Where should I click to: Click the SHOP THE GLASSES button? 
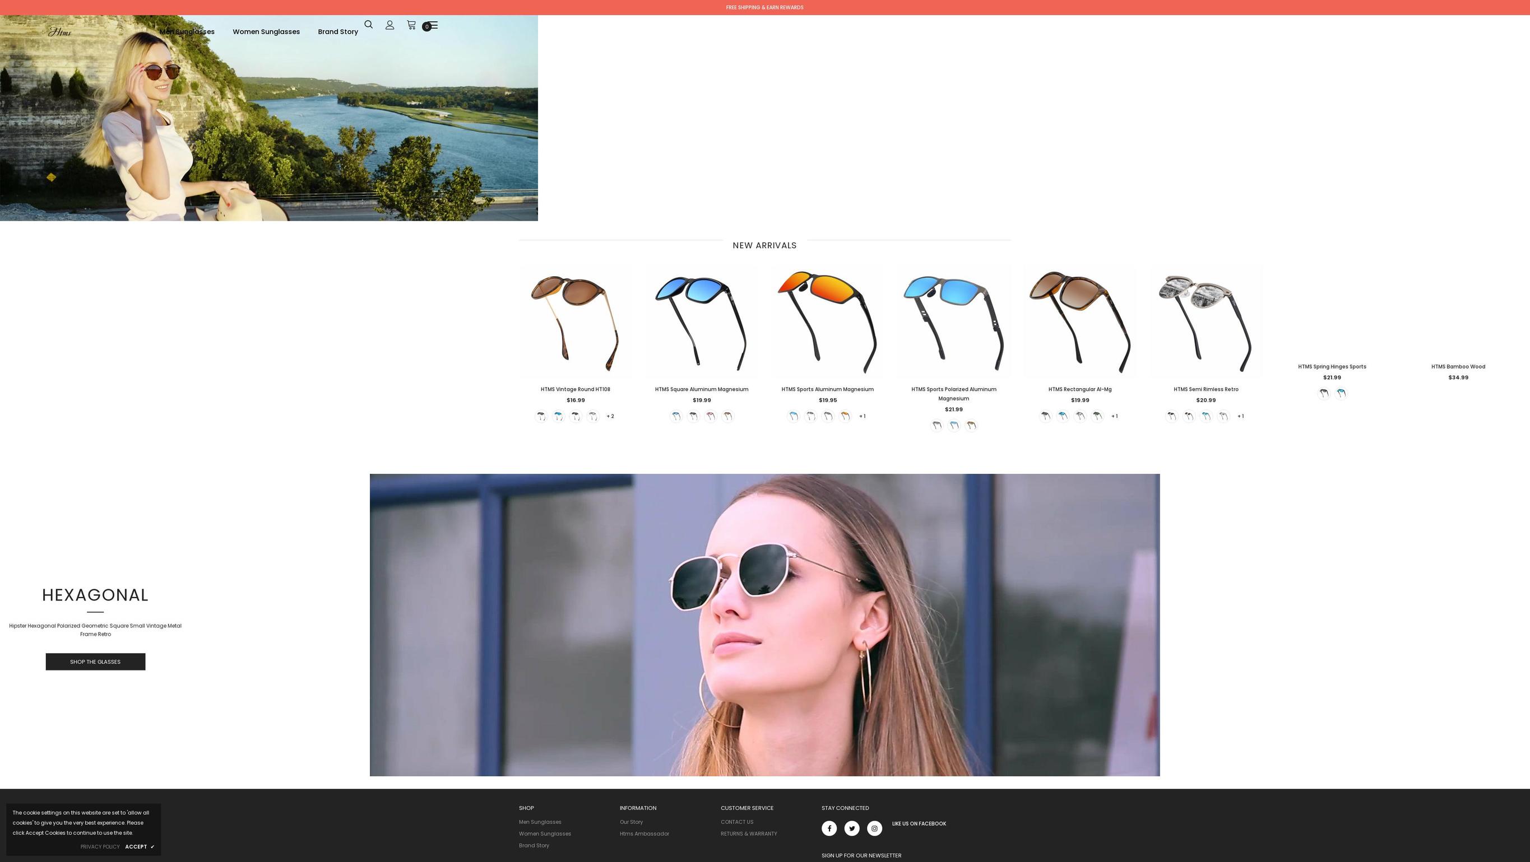96,662
